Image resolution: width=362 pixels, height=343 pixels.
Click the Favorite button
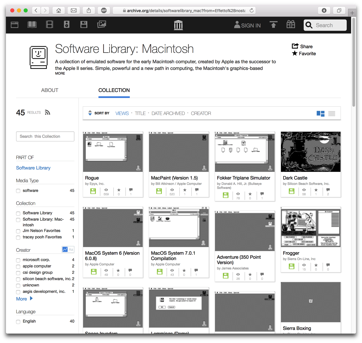click(x=304, y=53)
